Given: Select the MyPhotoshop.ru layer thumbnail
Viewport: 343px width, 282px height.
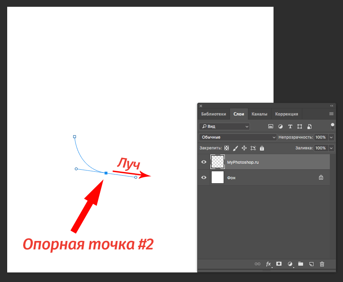Looking at the screenshot, I should (218, 162).
